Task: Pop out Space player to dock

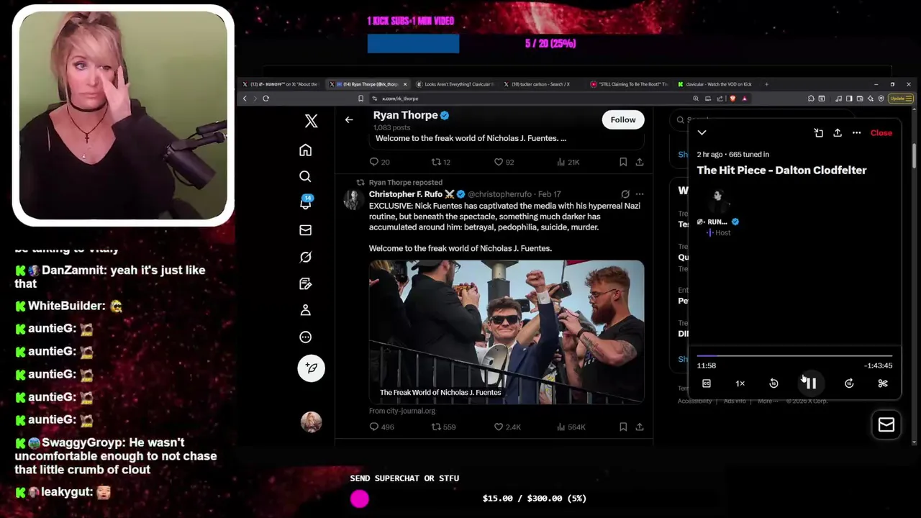Action: 818,132
